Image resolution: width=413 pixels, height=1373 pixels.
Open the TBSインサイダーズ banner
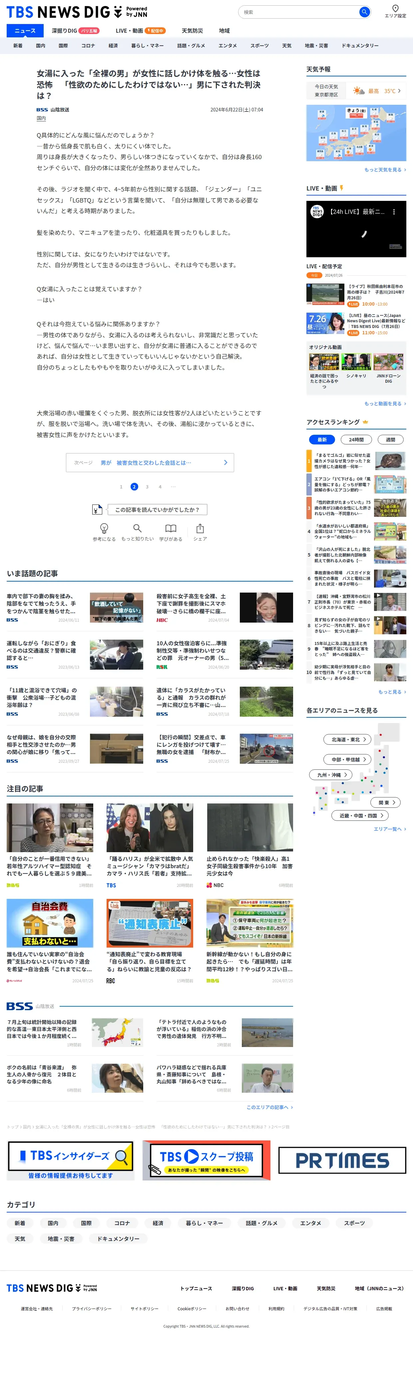(70, 1160)
